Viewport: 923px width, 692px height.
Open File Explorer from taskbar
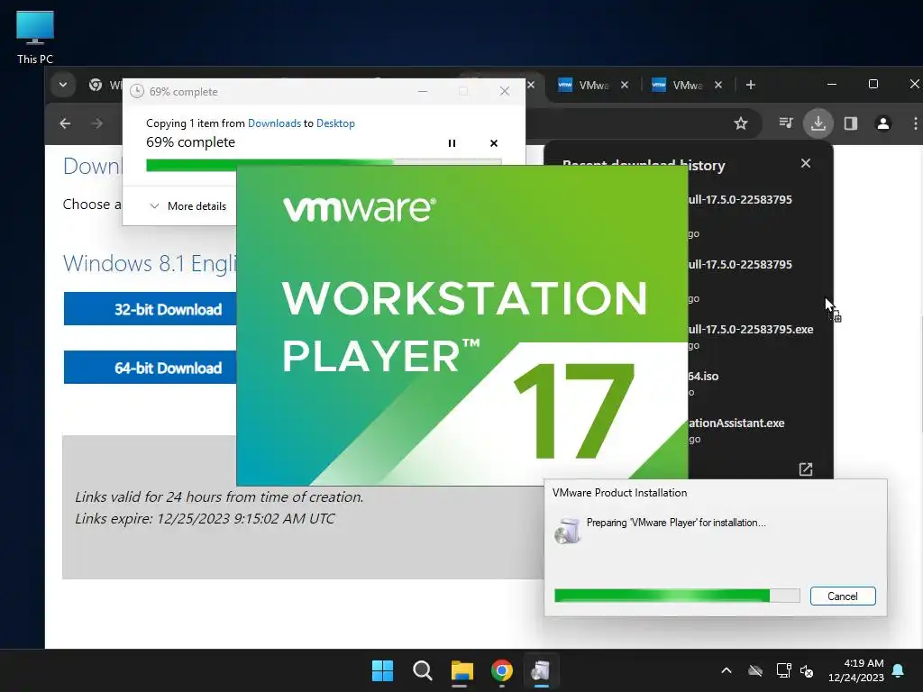pyautogui.click(x=462, y=670)
